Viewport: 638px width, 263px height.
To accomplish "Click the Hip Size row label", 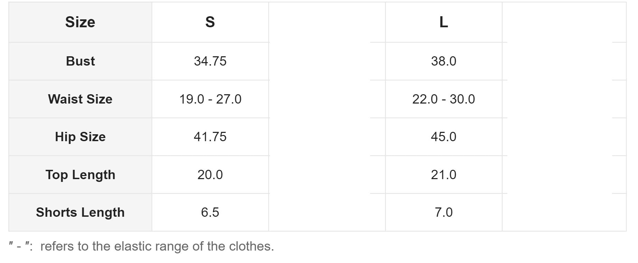I will (x=80, y=137).
